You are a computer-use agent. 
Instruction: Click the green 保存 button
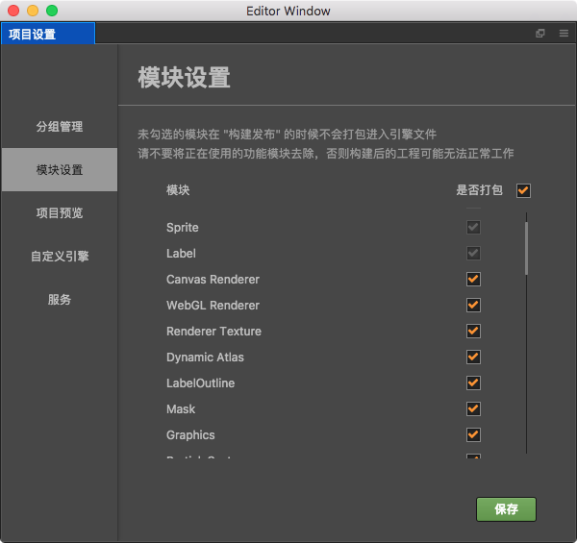pyautogui.click(x=506, y=509)
